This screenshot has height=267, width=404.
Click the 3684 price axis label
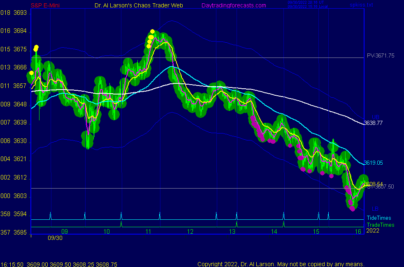[20, 31]
